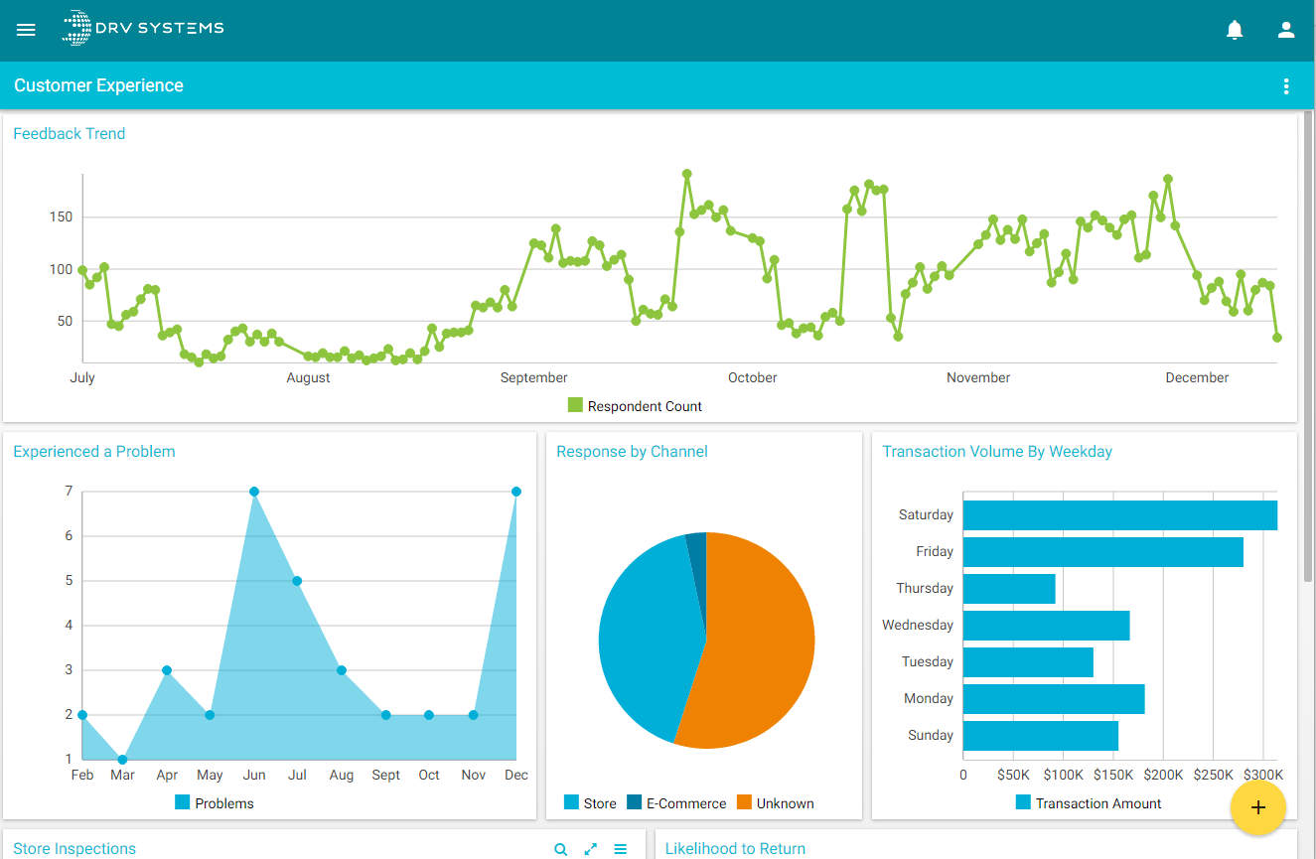Click the $200K axis label
The width and height of the screenshot is (1316, 859).
[1163, 775]
